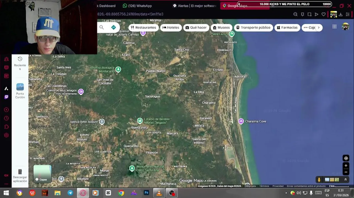This screenshot has width=354, height=198.
Task: Open the Google apps grid
Action: pyautogui.click(x=334, y=27)
